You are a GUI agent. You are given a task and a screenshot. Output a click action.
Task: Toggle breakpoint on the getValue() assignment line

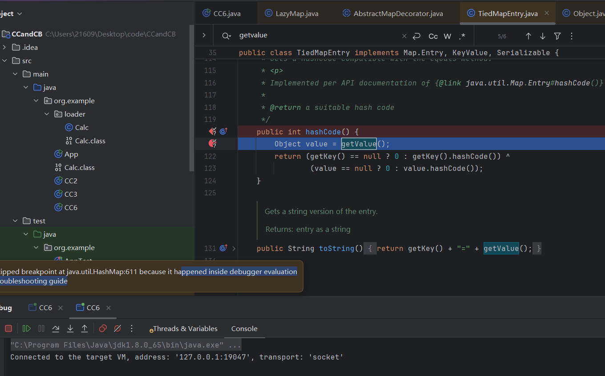tap(213, 143)
